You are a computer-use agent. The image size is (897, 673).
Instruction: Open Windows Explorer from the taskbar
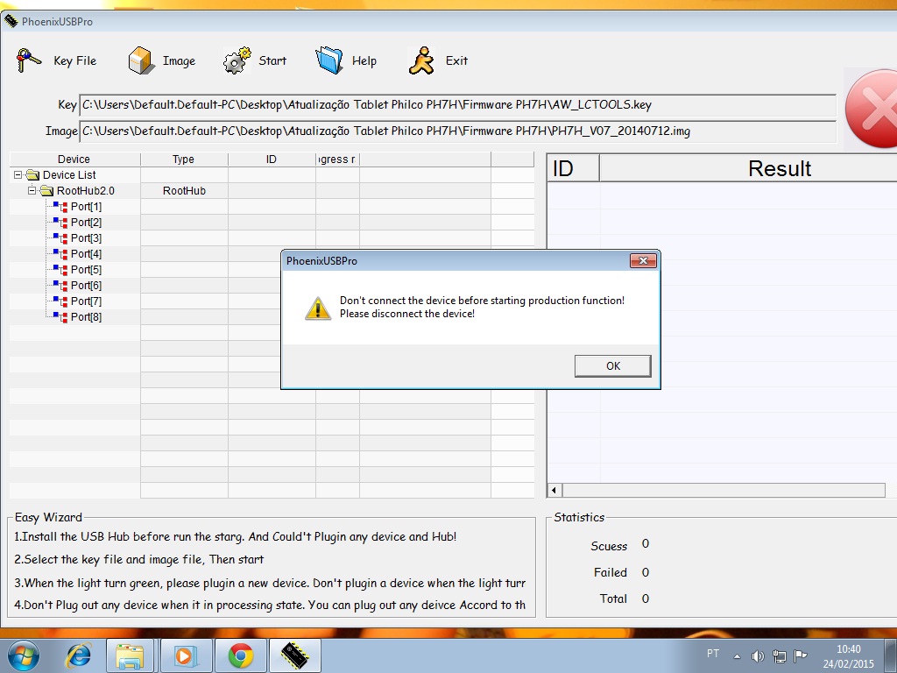130,655
